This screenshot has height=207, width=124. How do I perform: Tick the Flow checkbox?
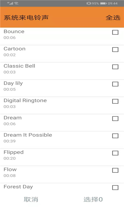(115, 170)
